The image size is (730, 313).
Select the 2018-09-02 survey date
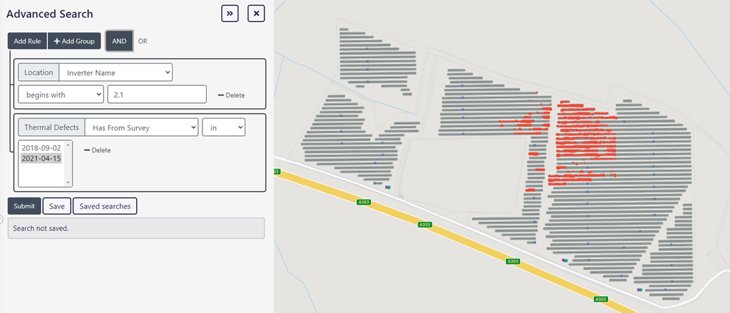click(41, 148)
